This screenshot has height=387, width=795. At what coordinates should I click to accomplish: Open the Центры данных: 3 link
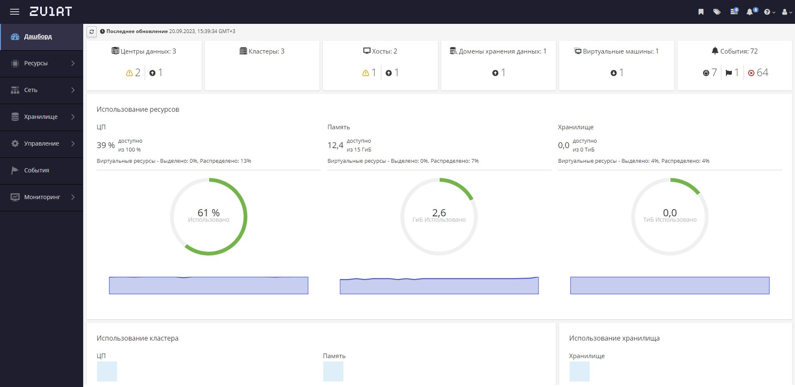pyautogui.click(x=144, y=51)
